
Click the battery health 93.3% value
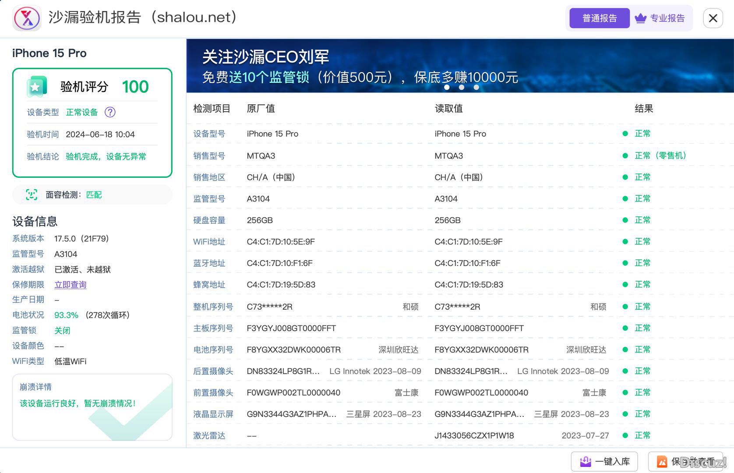click(66, 315)
